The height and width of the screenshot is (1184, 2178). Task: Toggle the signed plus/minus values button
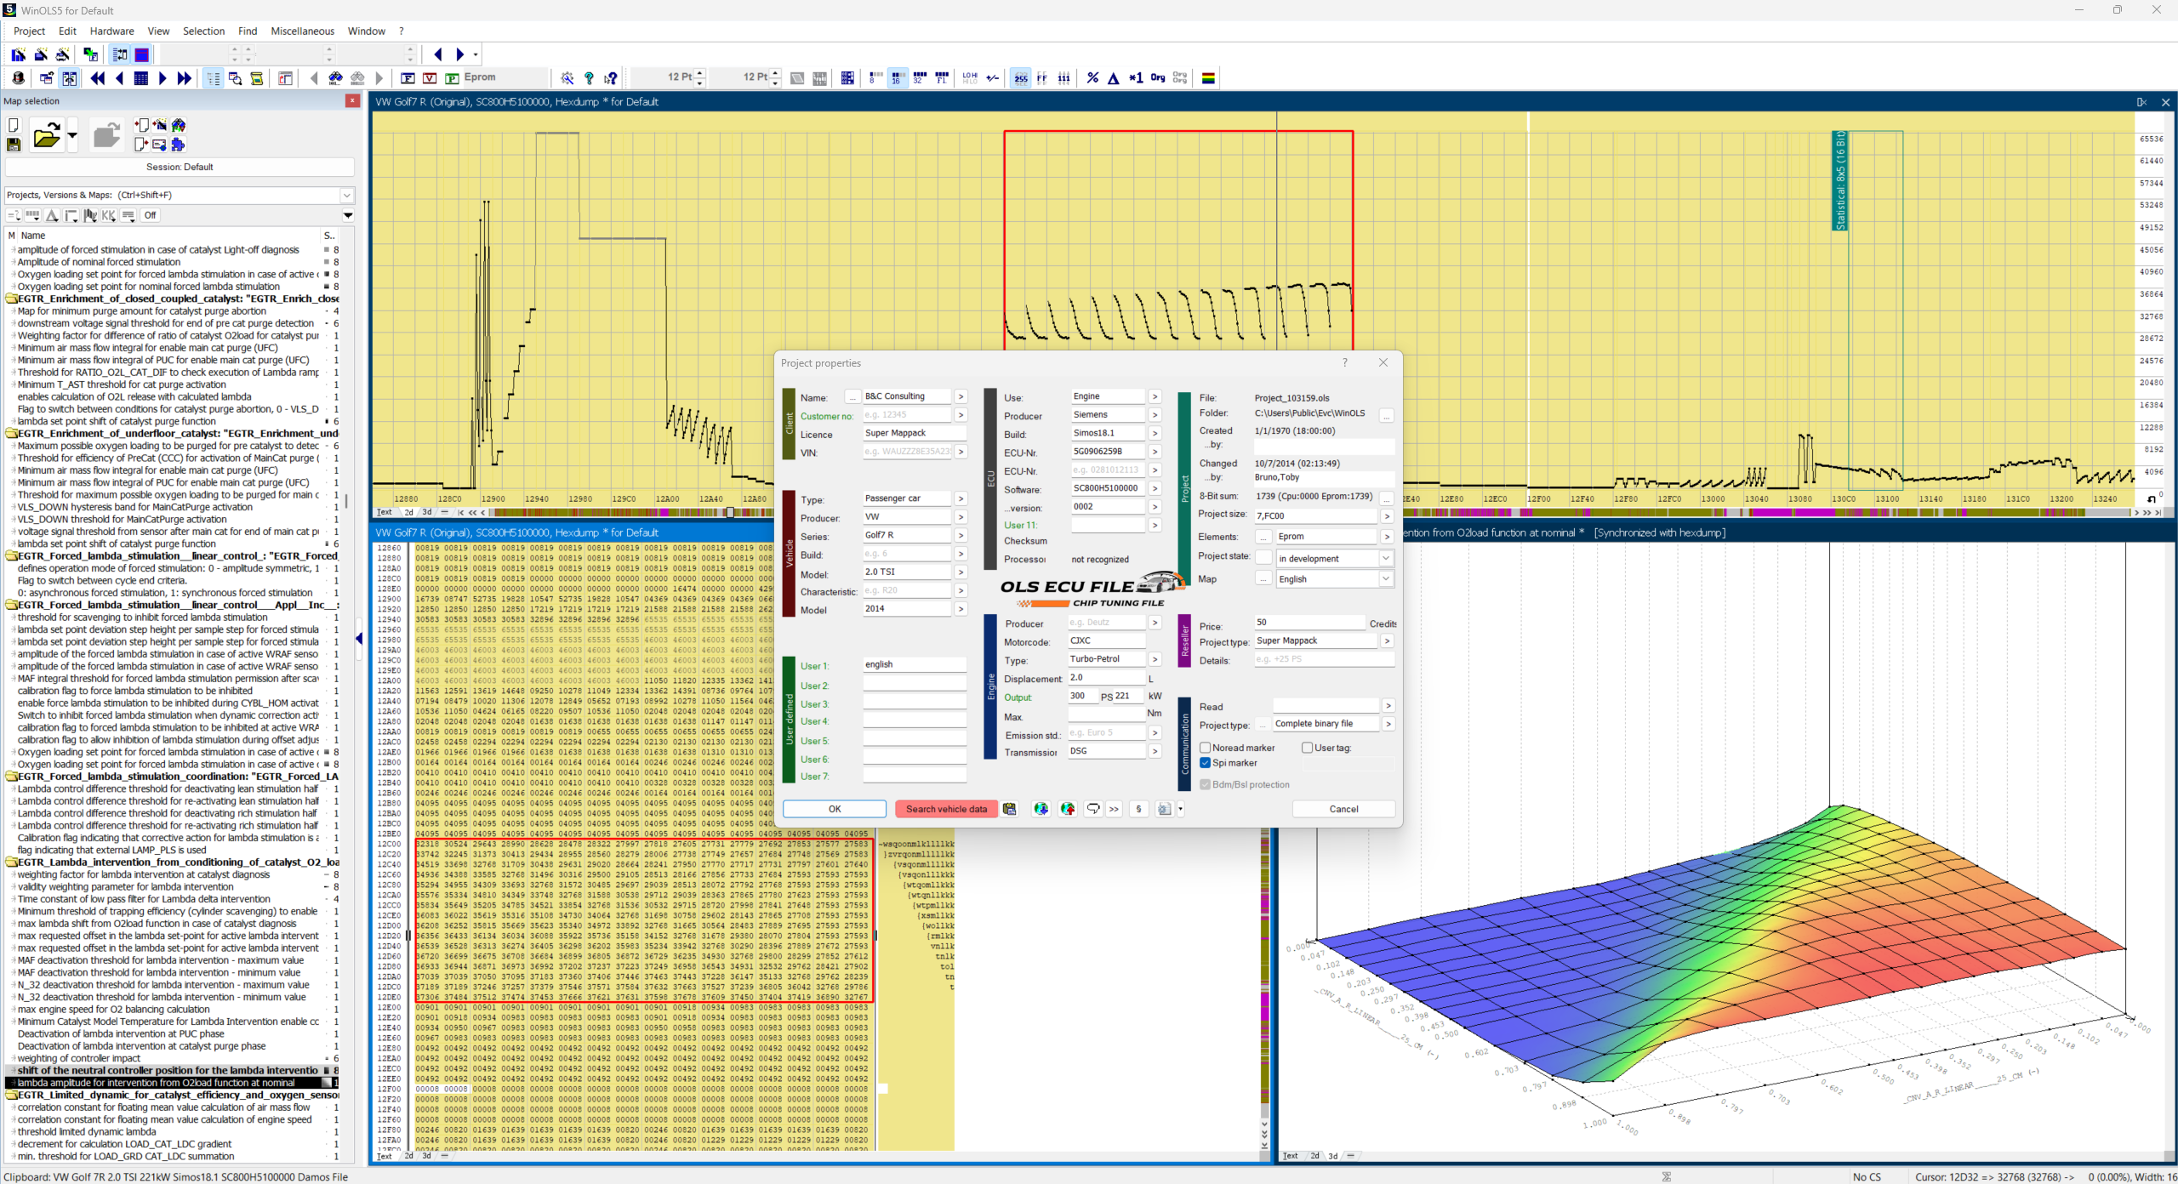point(992,78)
